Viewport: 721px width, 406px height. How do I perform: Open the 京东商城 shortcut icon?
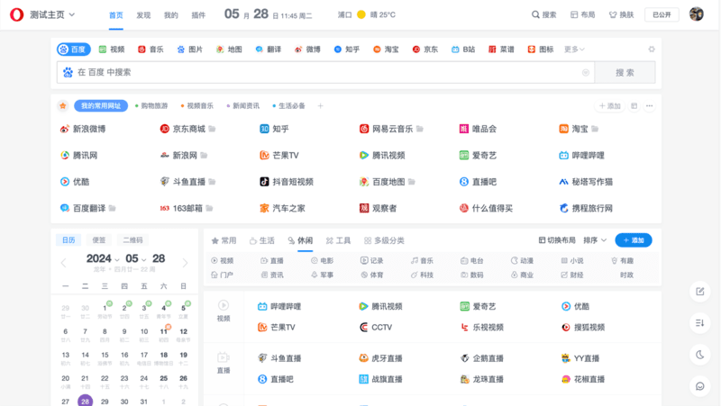click(165, 129)
